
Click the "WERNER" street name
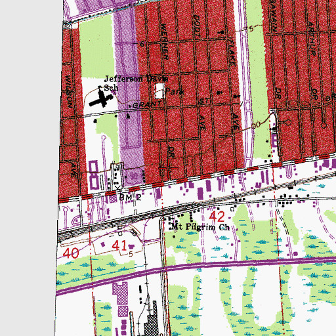[164, 41]
